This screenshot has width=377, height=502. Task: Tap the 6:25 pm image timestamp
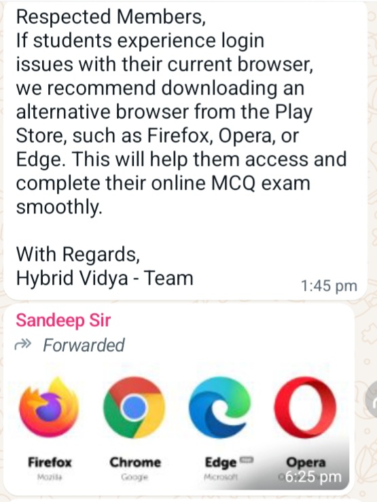(313, 477)
